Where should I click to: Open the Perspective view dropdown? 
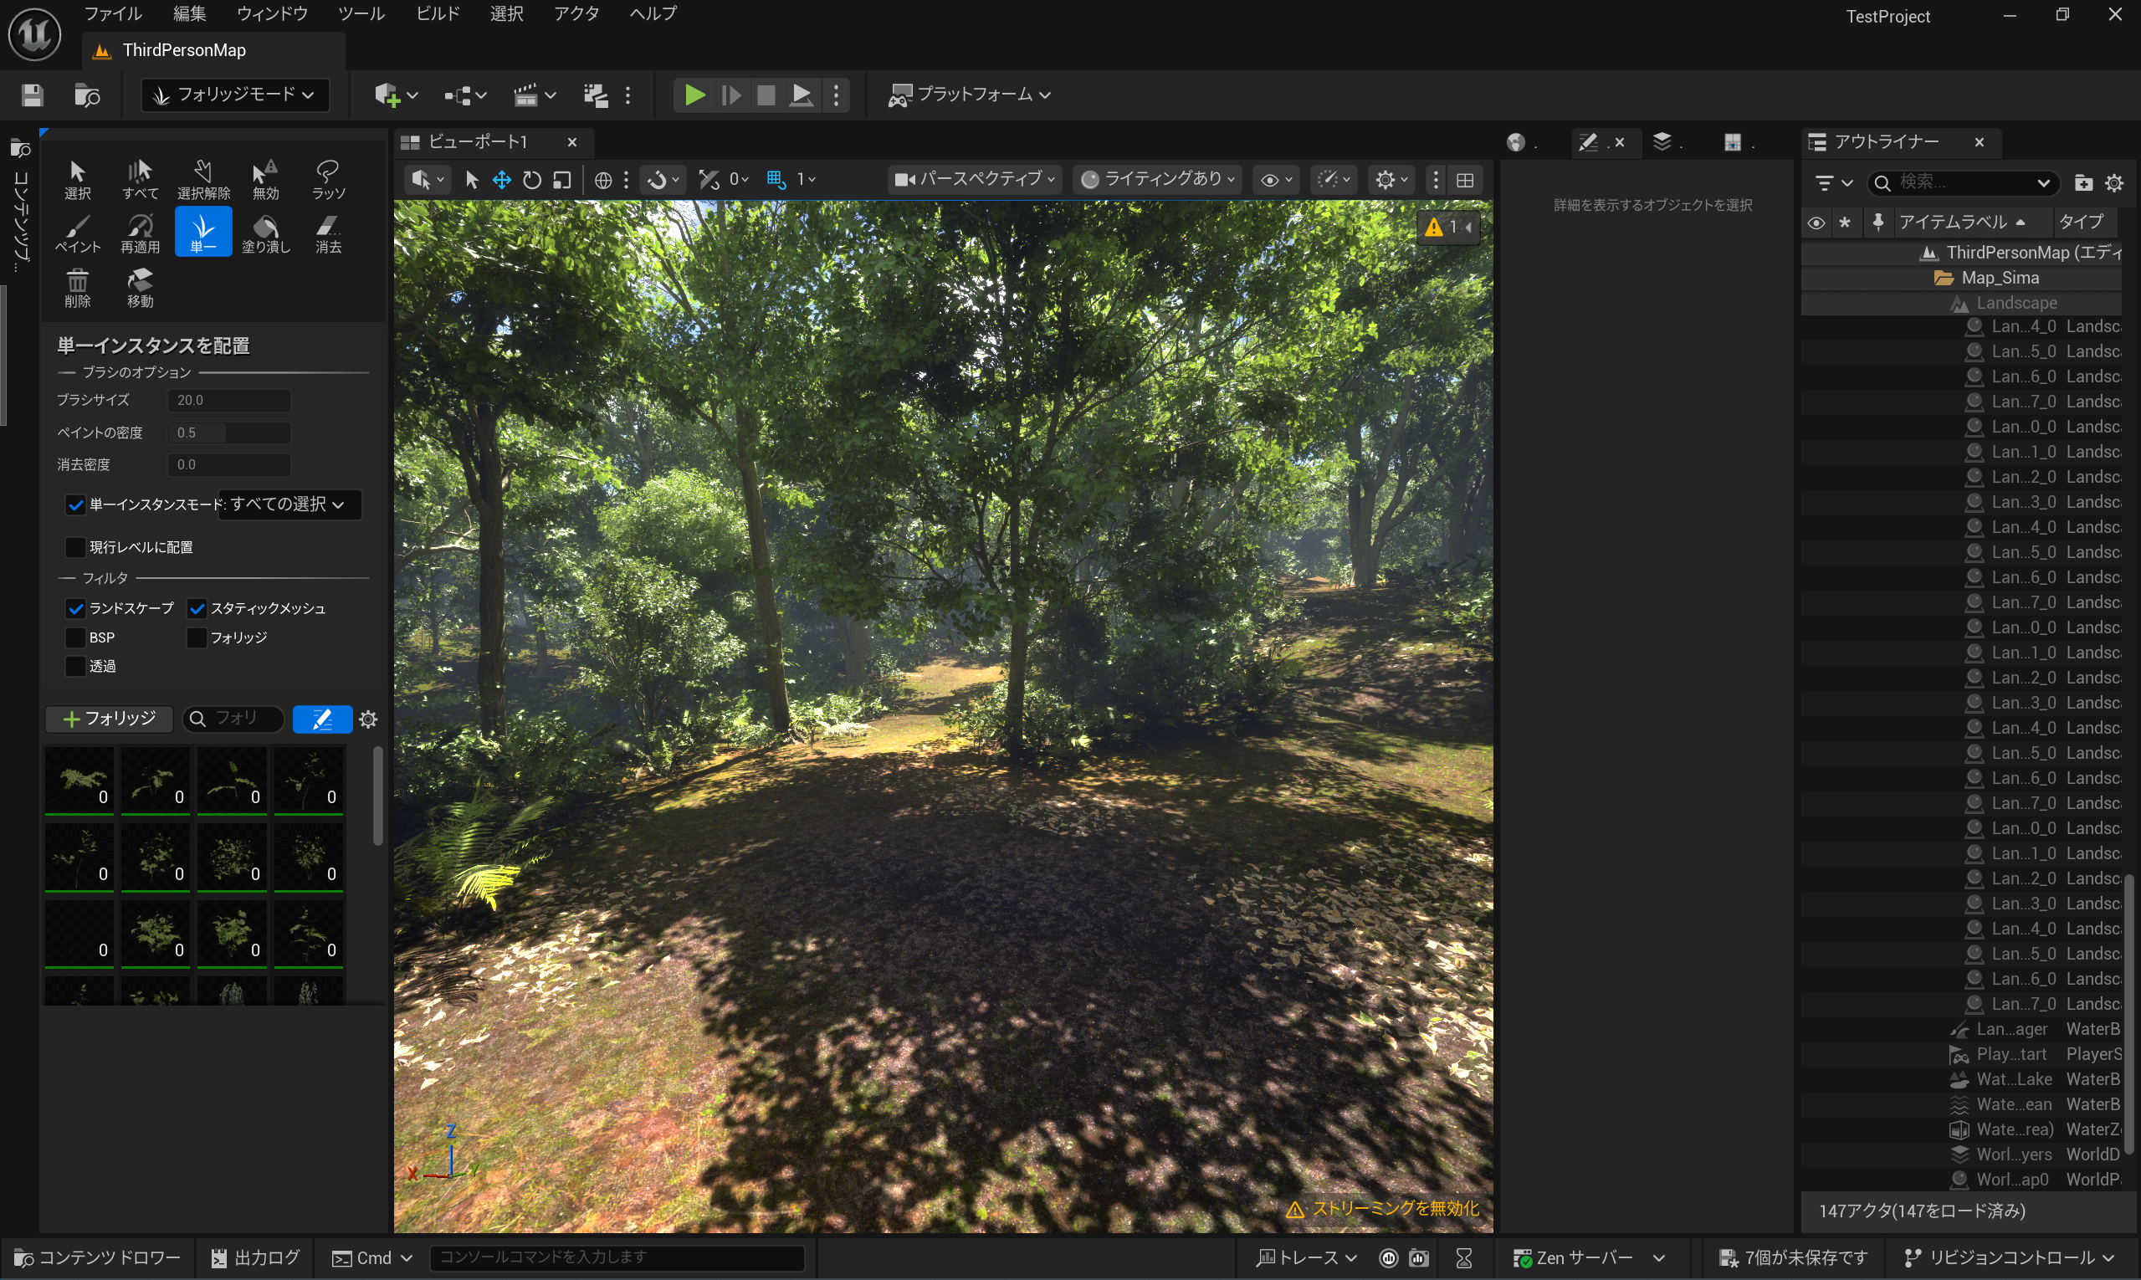(975, 179)
